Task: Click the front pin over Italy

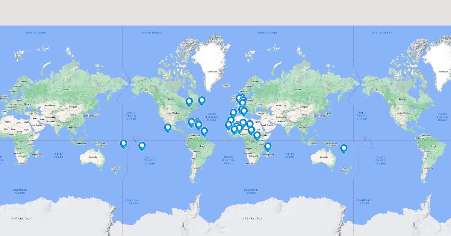Action: 244,112
